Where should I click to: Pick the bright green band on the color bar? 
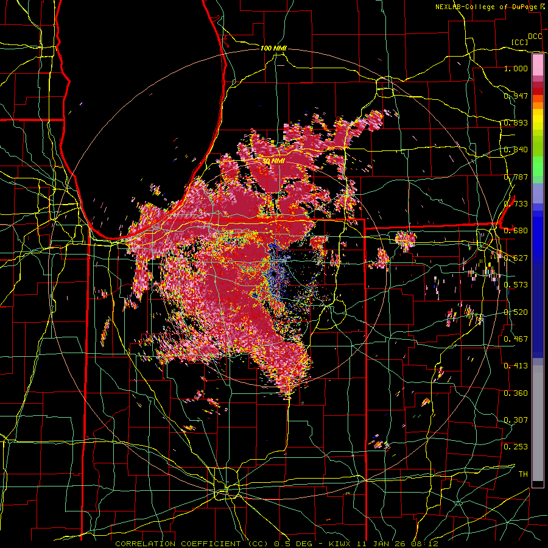pyautogui.click(x=538, y=166)
